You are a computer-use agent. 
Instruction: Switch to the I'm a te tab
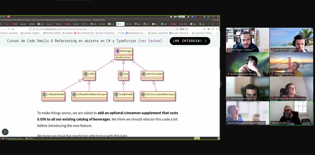click(x=50, y=24)
